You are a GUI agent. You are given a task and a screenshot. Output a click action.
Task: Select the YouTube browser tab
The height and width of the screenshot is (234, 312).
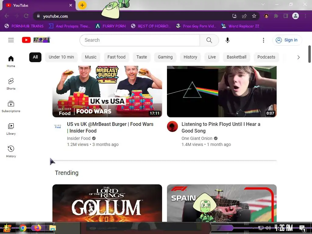(x=39, y=5)
